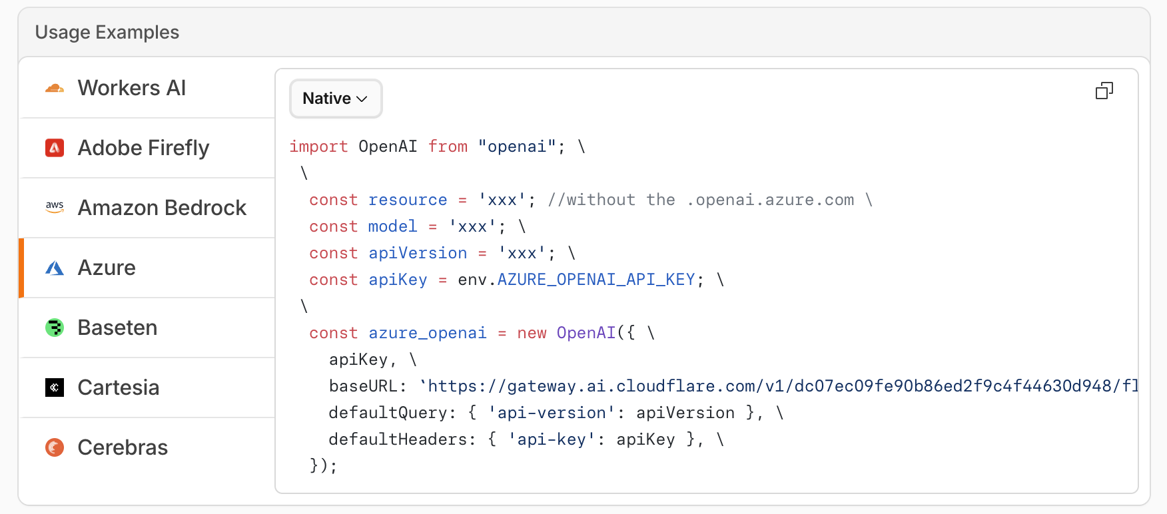Expand options using the Native chevron arrow
Viewport: 1167px width, 514px height.
click(362, 99)
